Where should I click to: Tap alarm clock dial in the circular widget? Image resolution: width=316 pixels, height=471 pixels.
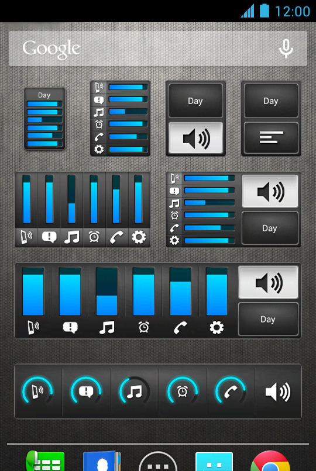point(183,391)
